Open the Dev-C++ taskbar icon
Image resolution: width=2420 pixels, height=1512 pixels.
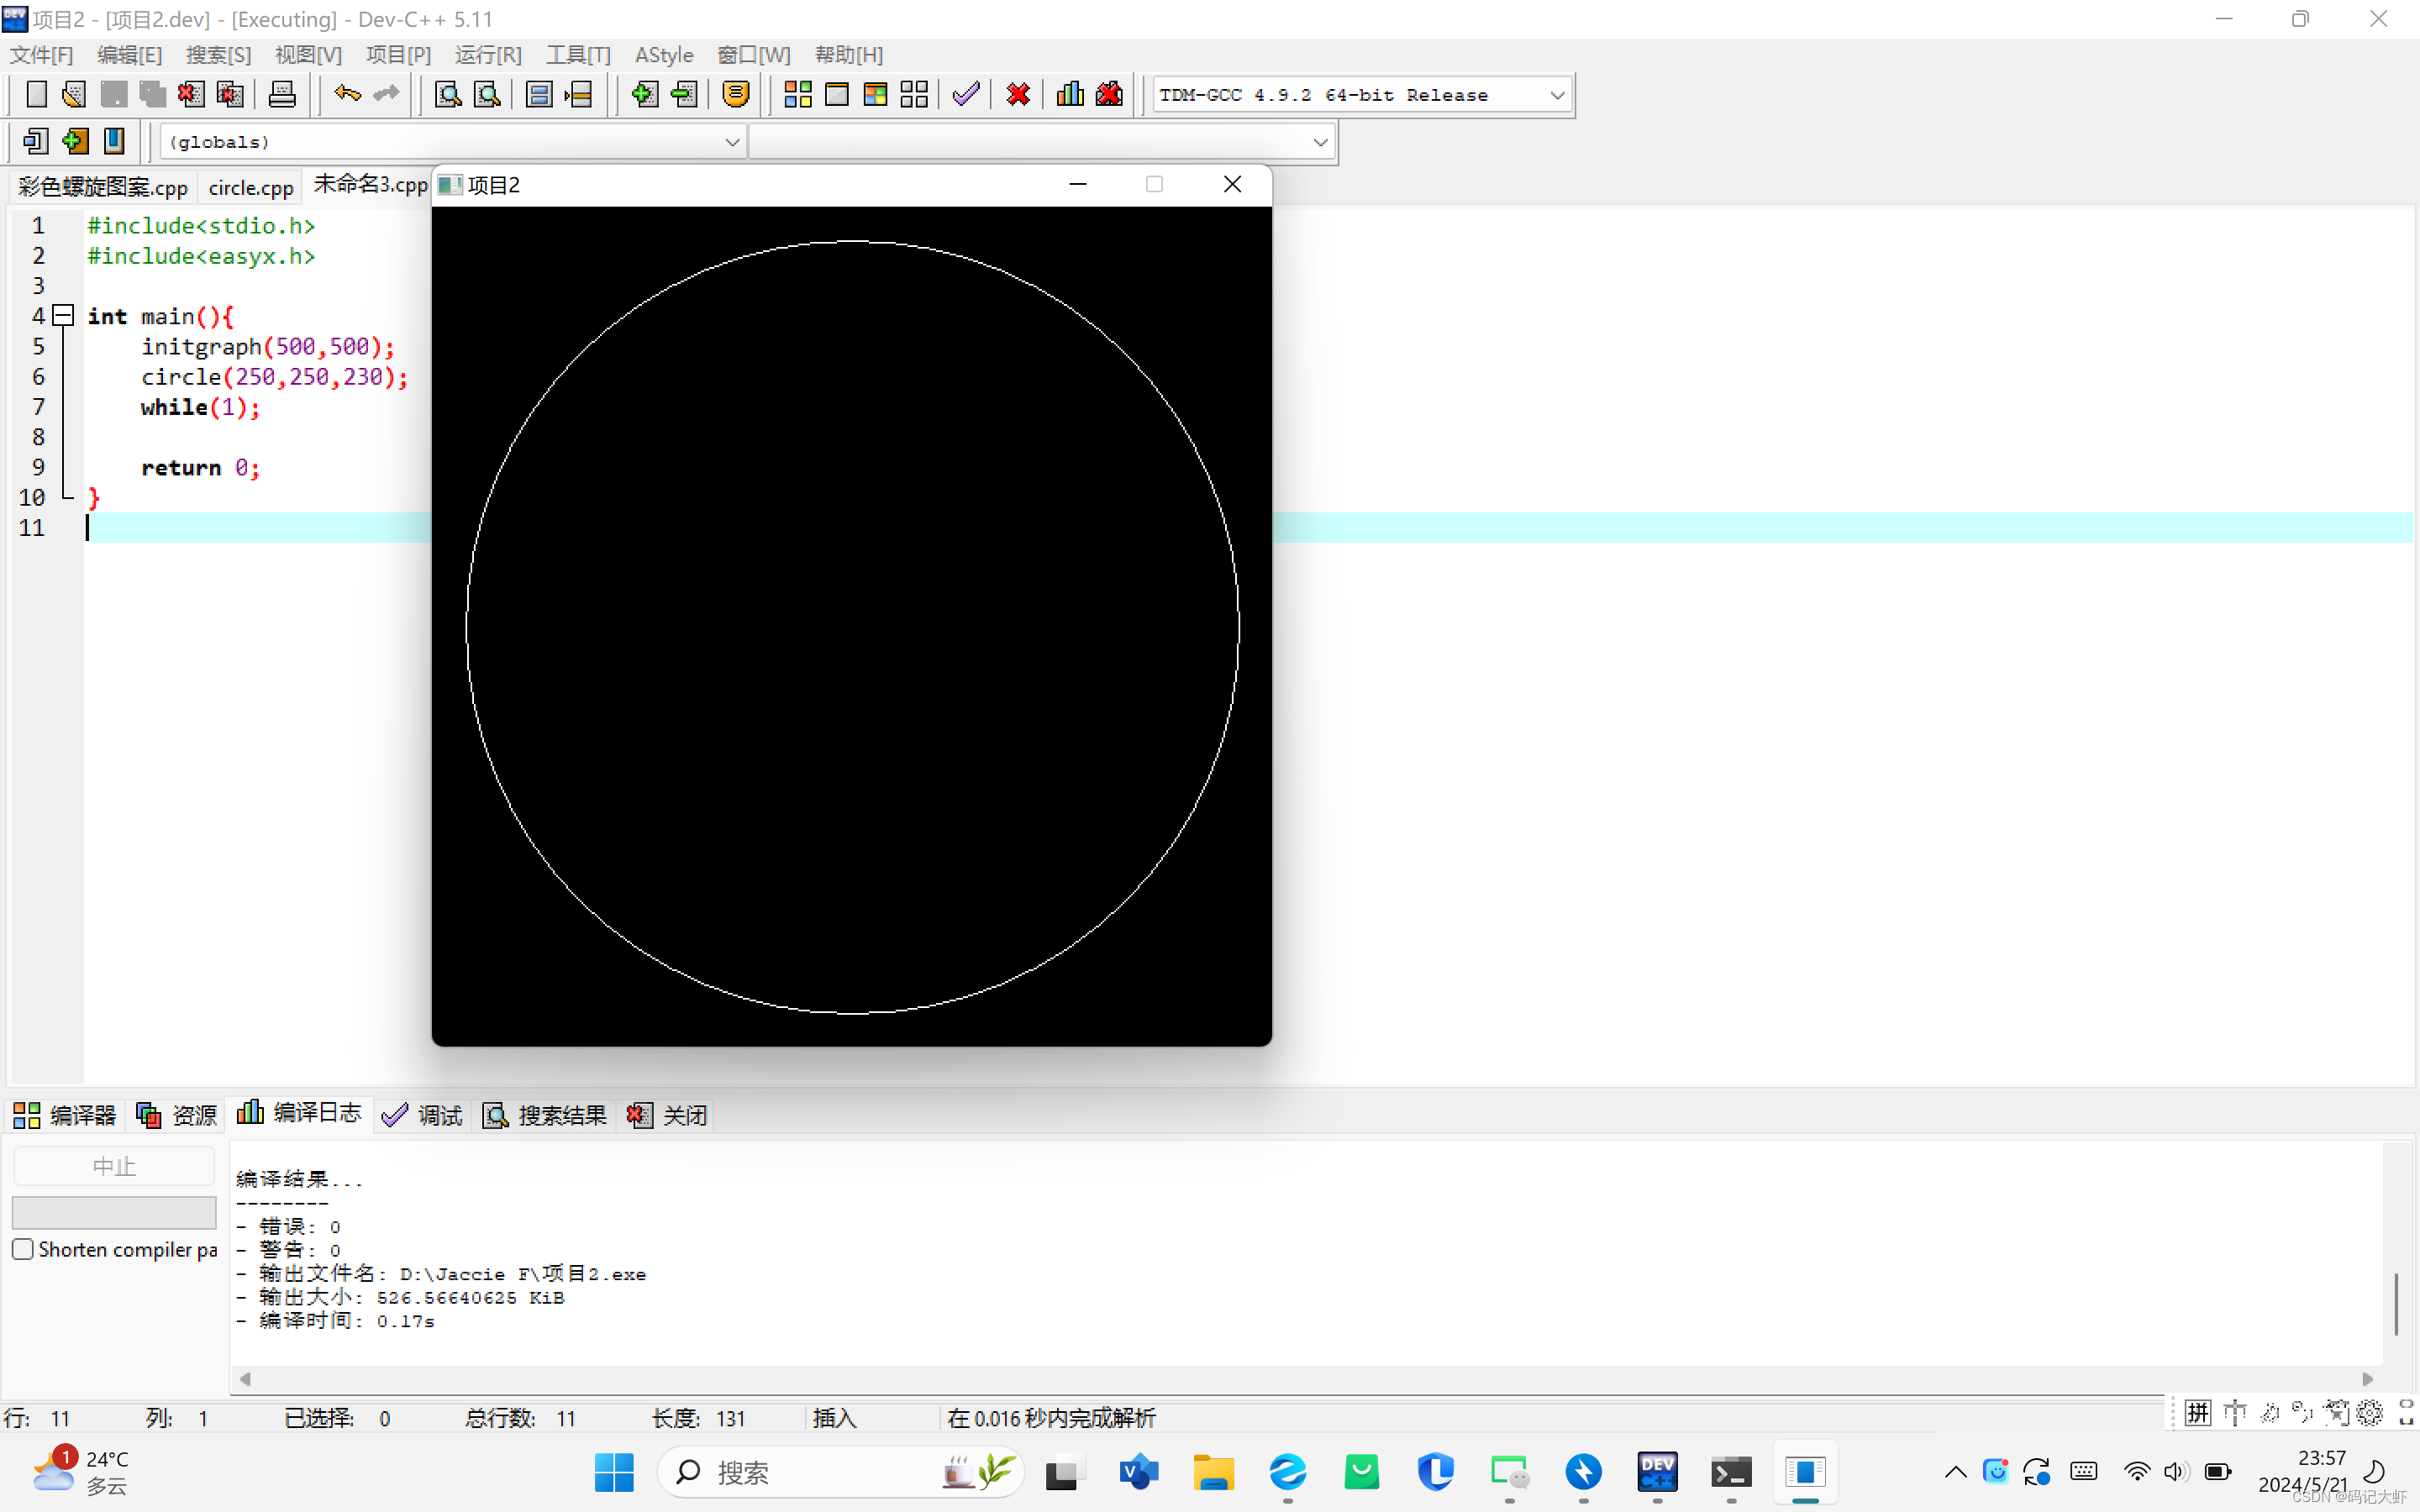1657,1472
